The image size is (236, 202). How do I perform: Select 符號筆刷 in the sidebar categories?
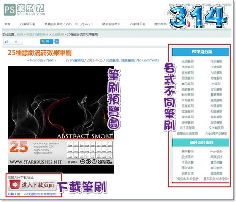point(216,67)
